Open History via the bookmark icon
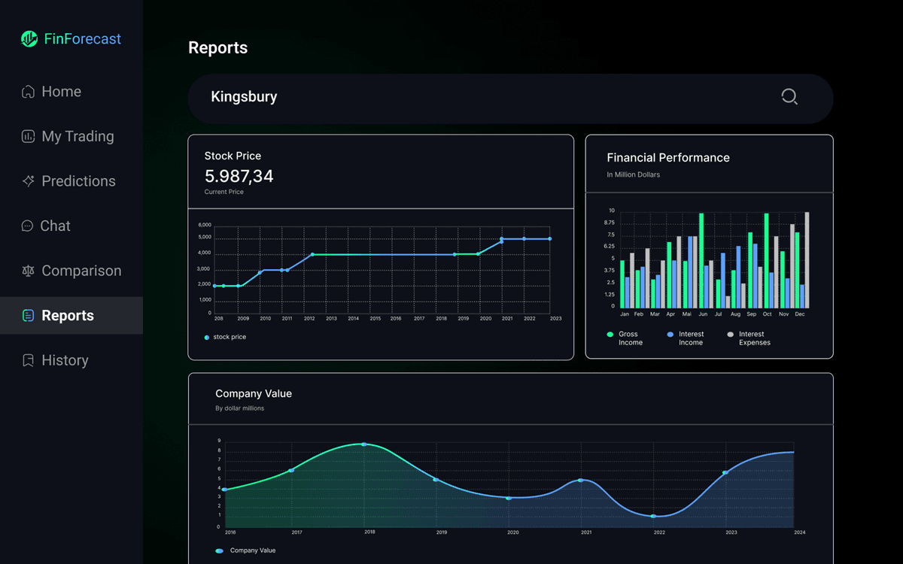903x564 pixels. (27, 359)
